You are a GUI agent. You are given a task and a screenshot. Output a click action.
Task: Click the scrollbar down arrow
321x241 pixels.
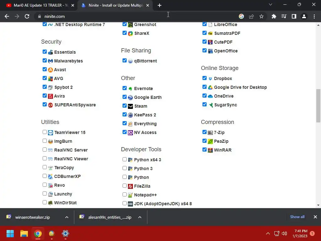(x=318, y=205)
